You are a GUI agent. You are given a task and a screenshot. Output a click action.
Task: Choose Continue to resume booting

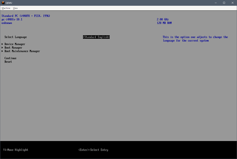click(10, 58)
